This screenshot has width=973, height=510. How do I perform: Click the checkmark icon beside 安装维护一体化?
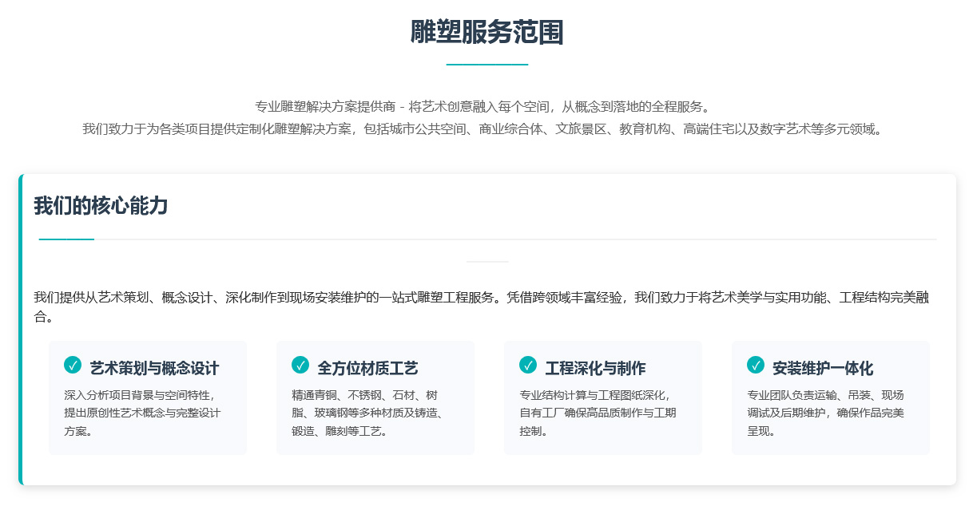pyautogui.click(x=756, y=365)
